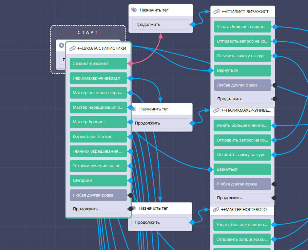The image size is (308, 250).
Task: Open the ++МАСТЕР НОГТЕВОГО block header
Action: coord(243,209)
